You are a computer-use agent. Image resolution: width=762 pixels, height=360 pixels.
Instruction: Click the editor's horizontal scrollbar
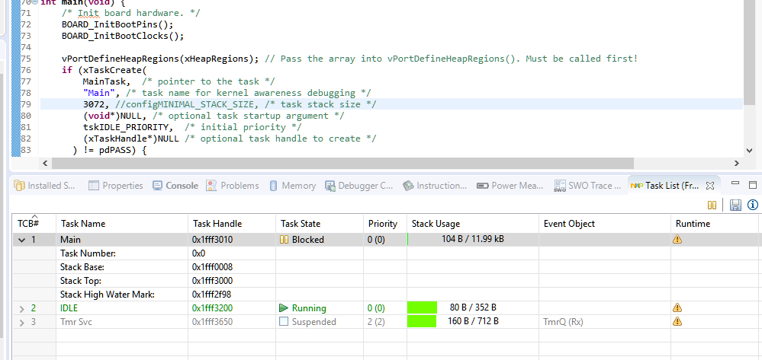pyautogui.click(x=343, y=163)
